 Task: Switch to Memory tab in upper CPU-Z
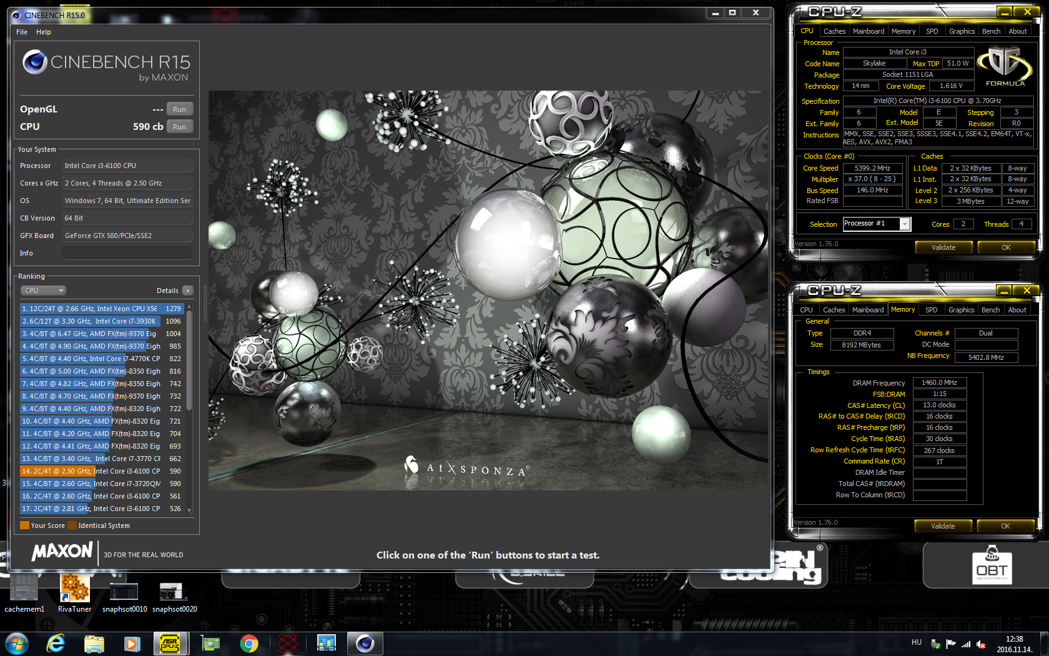(904, 31)
